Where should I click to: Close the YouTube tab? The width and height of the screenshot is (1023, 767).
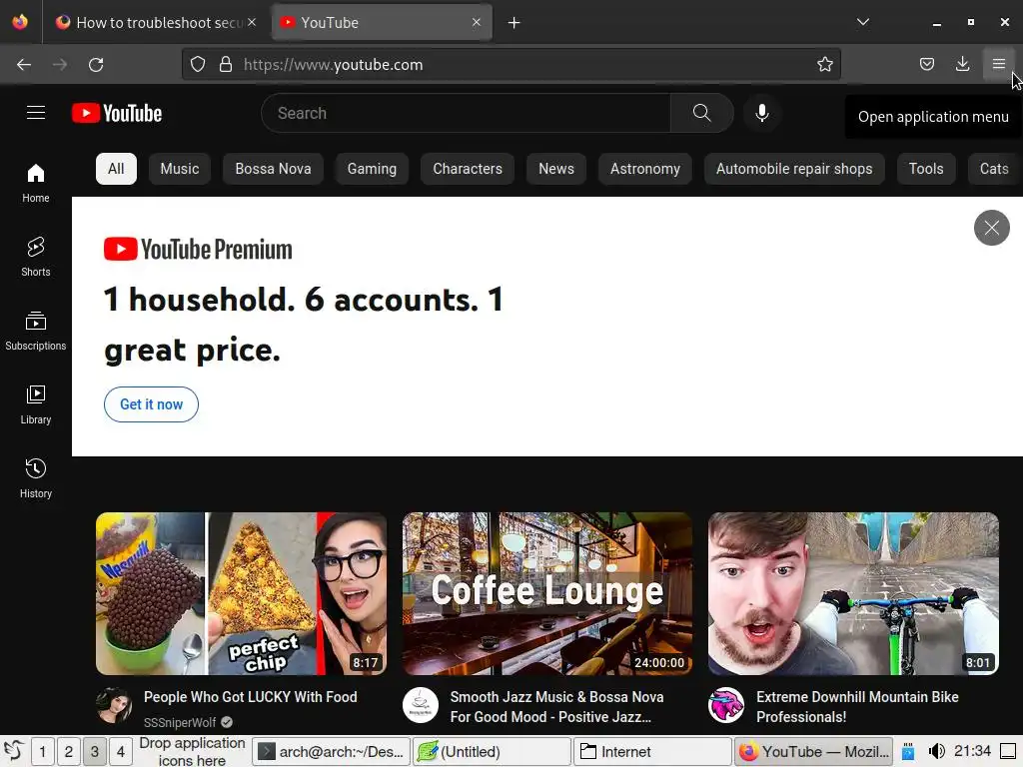tap(477, 22)
